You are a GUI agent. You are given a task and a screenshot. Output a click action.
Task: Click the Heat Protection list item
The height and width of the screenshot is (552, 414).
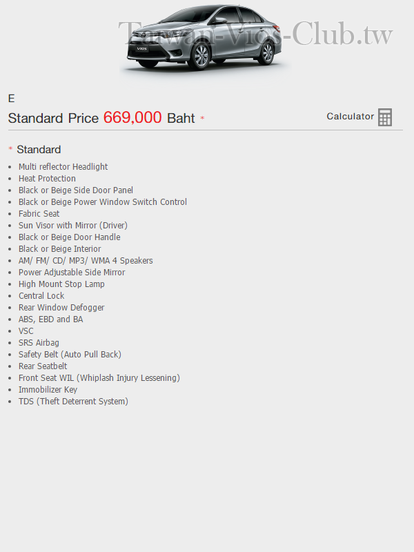47,179
